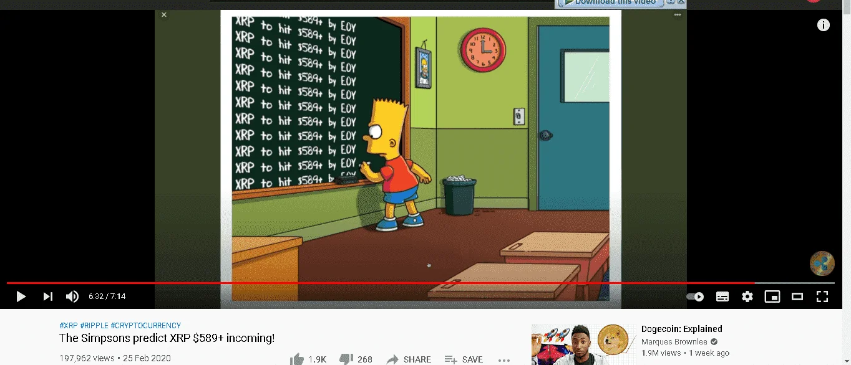Close the download video bar
The image size is (851, 365).
click(x=681, y=2)
